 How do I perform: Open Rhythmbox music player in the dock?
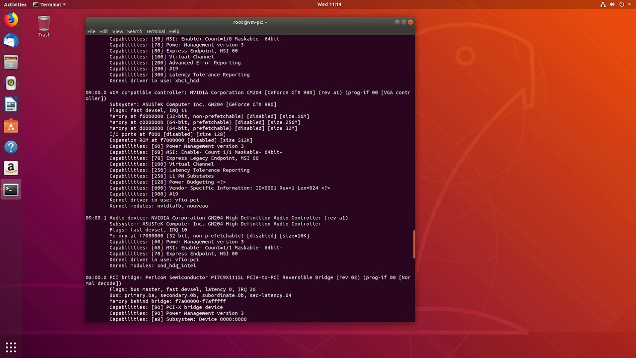(x=11, y=83)
